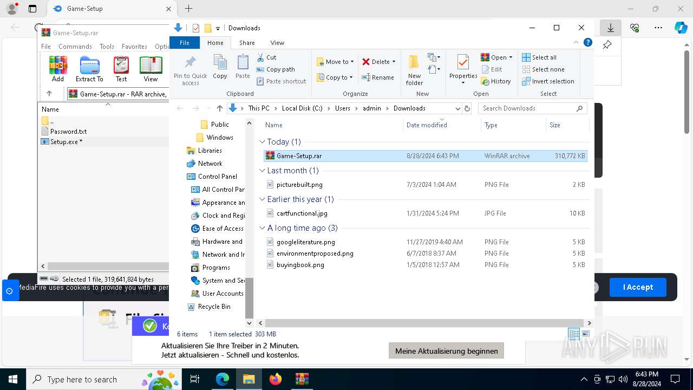The image size is (693, 390).
Task: Click Invert selection in the ribbon
Action: pos(548,81)
